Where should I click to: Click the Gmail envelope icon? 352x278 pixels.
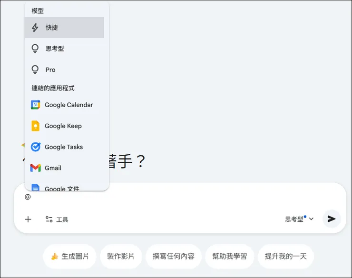[36, 168]
